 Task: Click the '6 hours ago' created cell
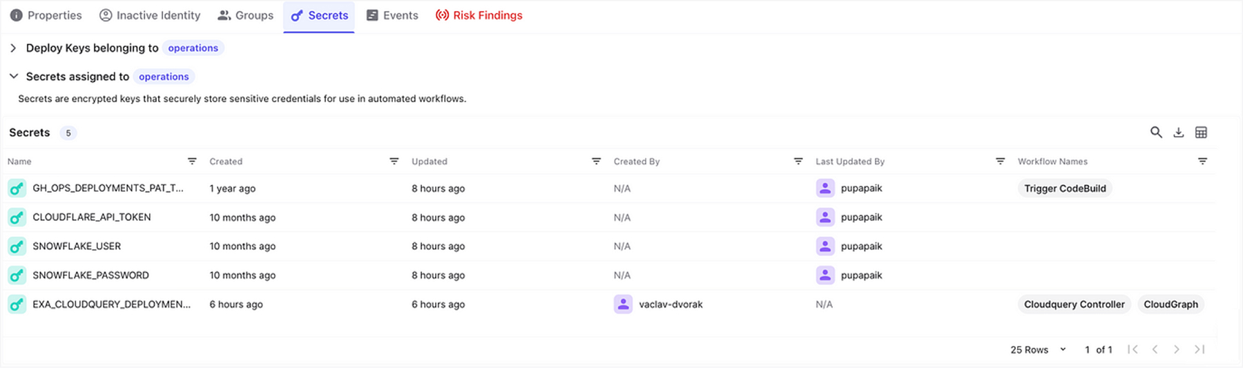[x=236, y=304]
